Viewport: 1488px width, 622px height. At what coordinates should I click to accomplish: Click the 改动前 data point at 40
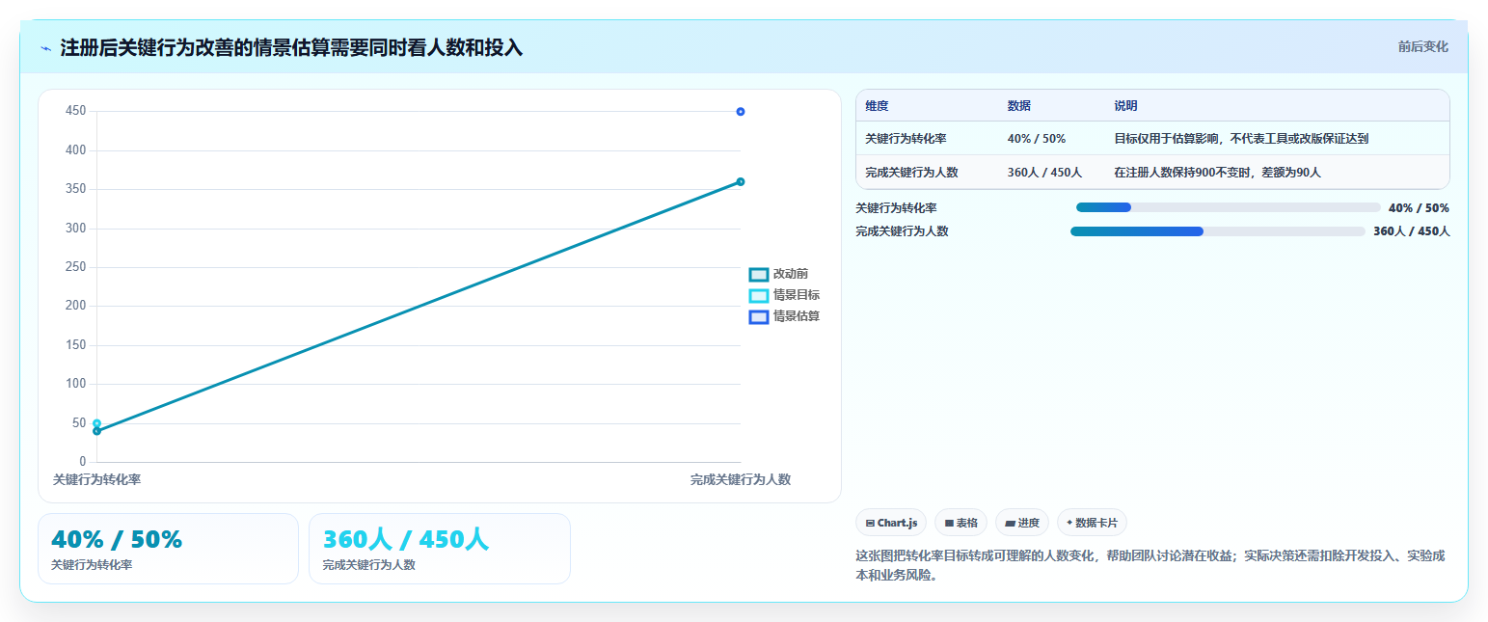(x=96, y=431)
